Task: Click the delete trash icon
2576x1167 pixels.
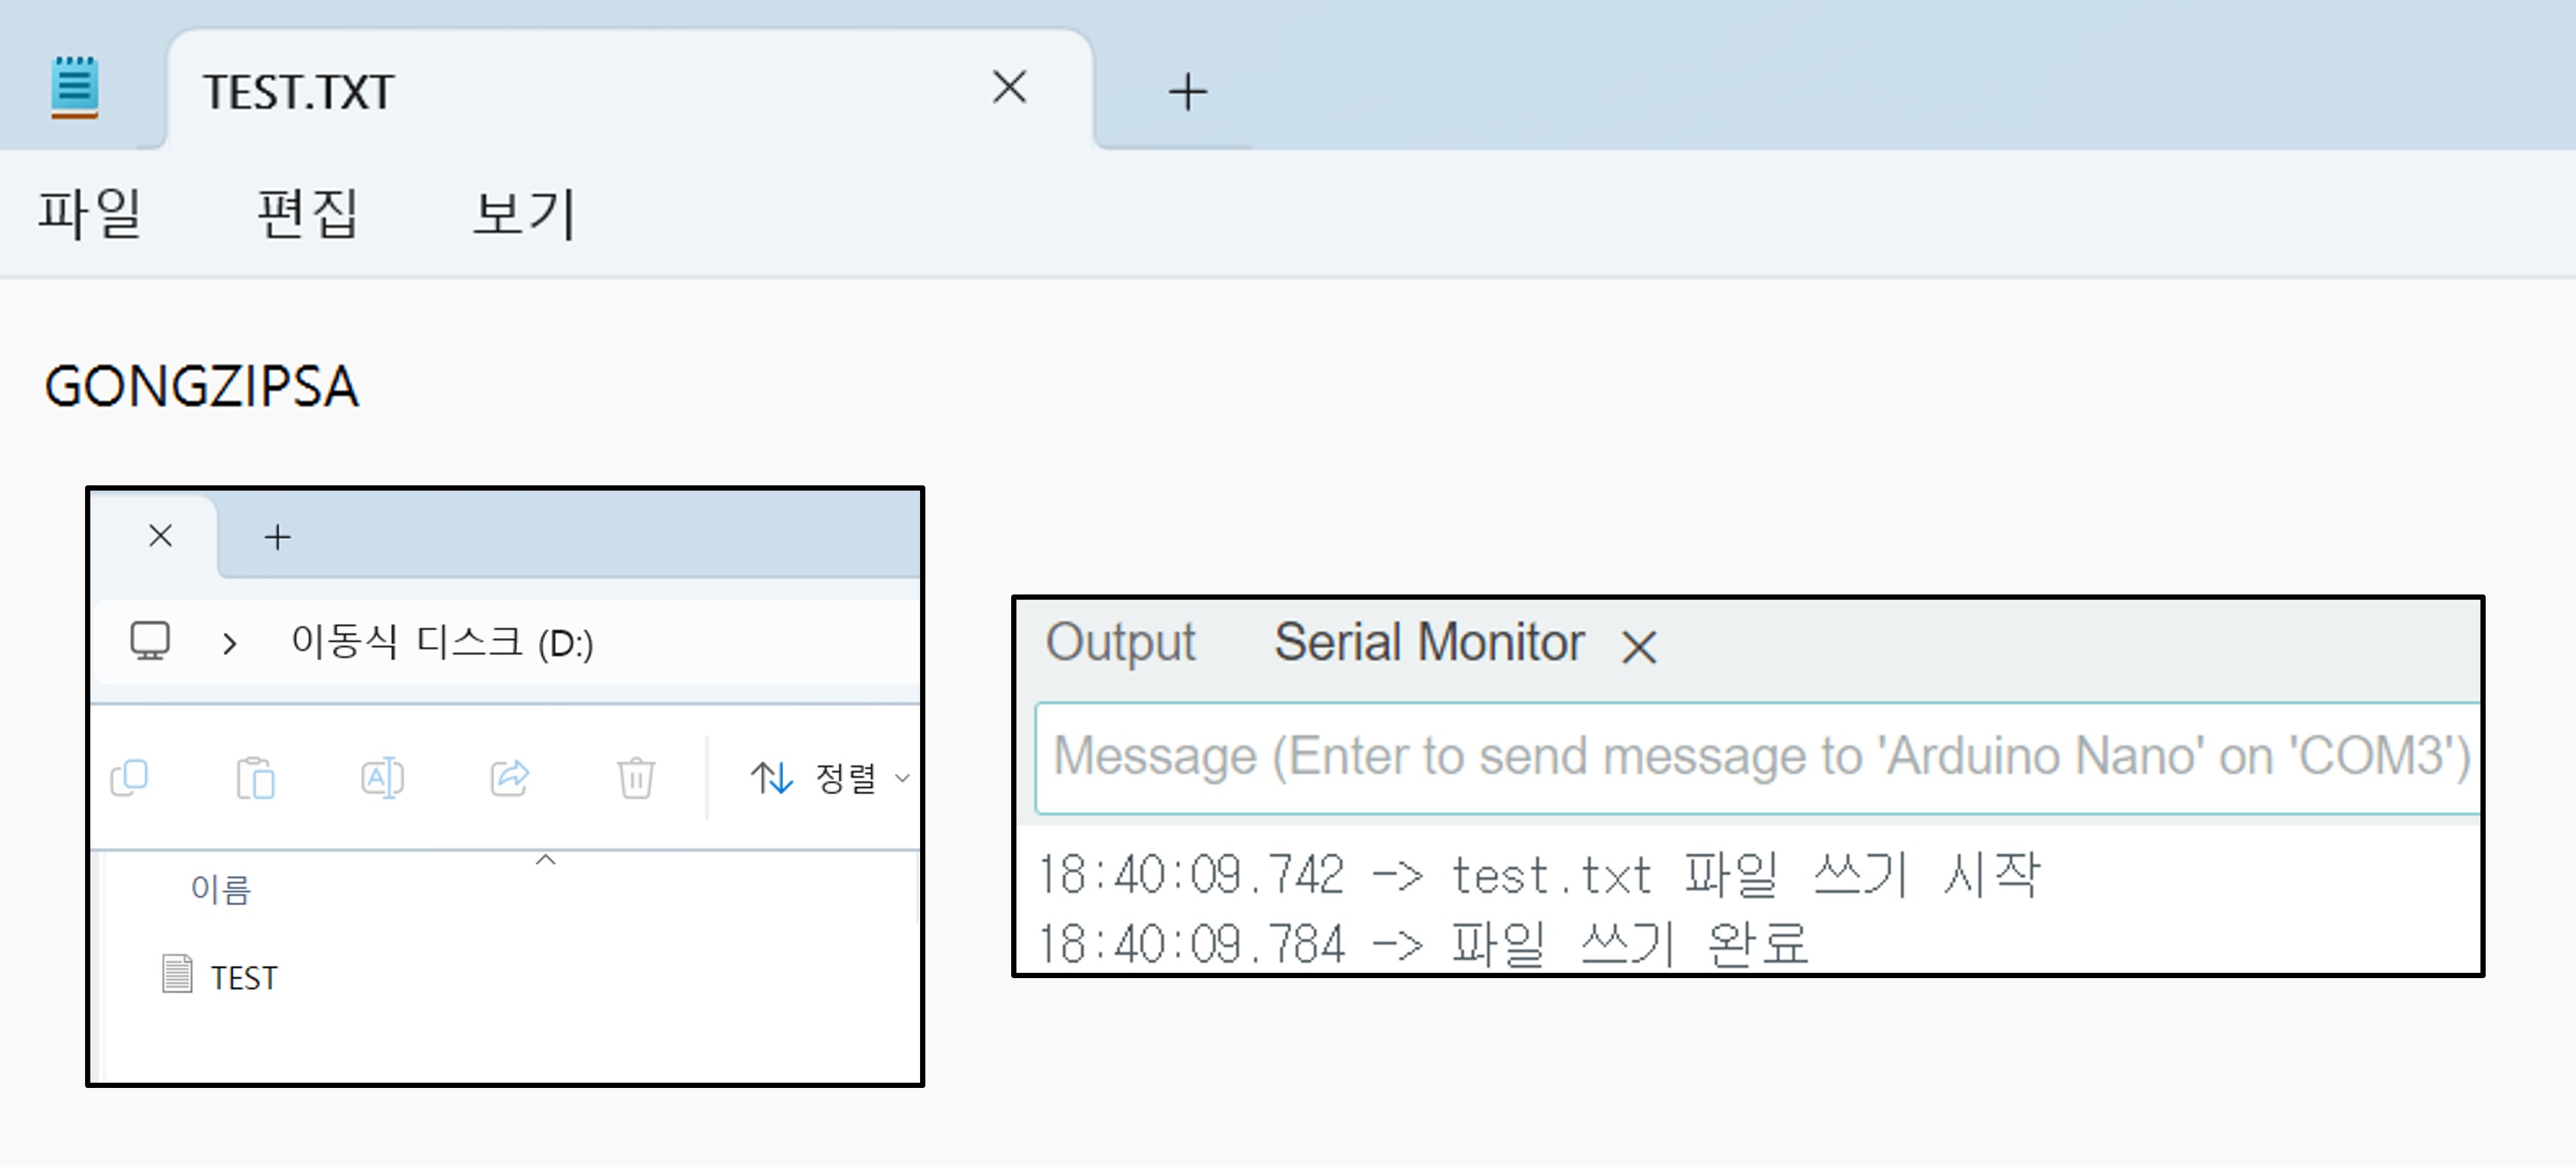Action: coord(635,778)
